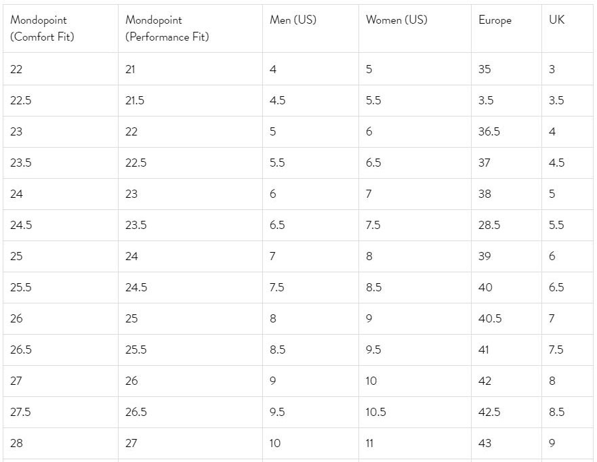Viewport: 597px width, 462px height.
Task: Select the Women (US) column header
Action: click(396, 20)
